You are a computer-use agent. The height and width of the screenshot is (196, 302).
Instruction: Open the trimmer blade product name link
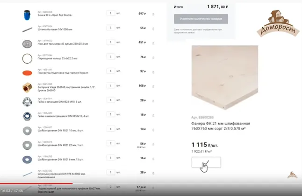click(63, 44)
